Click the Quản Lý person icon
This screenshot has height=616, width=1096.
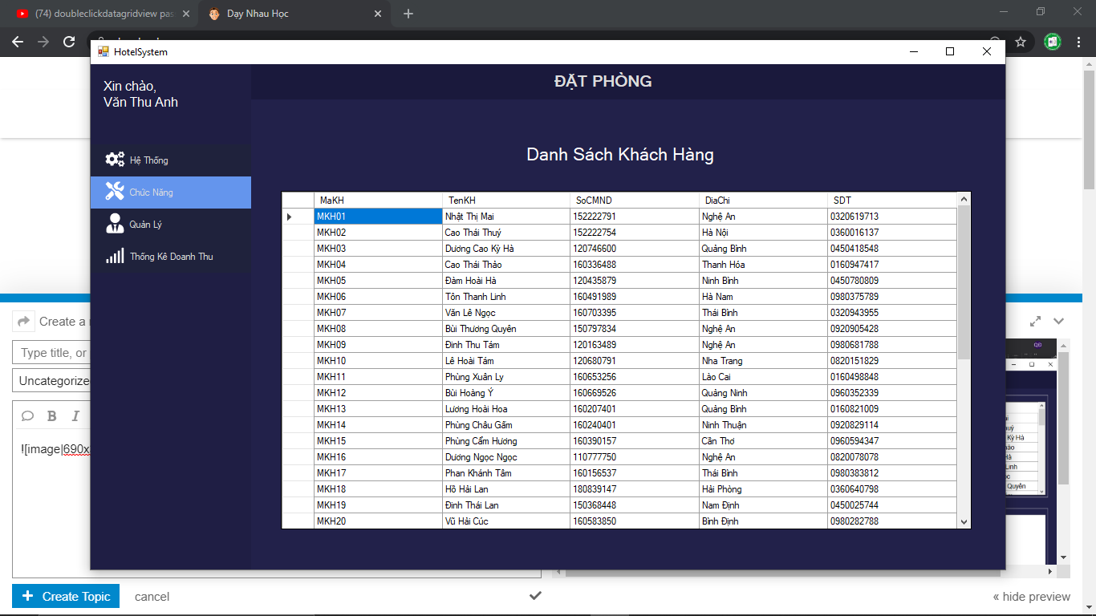coord(115,224)
